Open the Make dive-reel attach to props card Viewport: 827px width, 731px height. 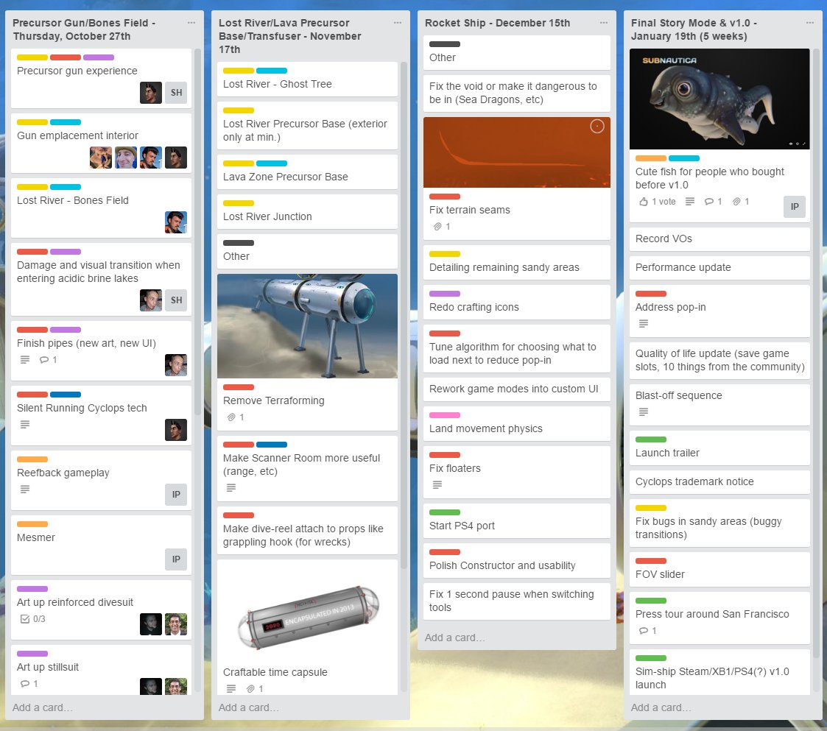(307, 531)
